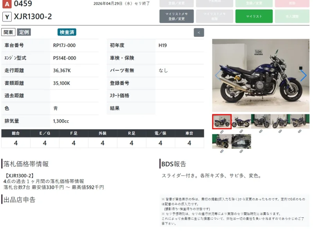The height and width of the screenshot is (235, 313).
Task: Click the 関東 region tag
Action: pyautogui.click(x=8, y=32)
